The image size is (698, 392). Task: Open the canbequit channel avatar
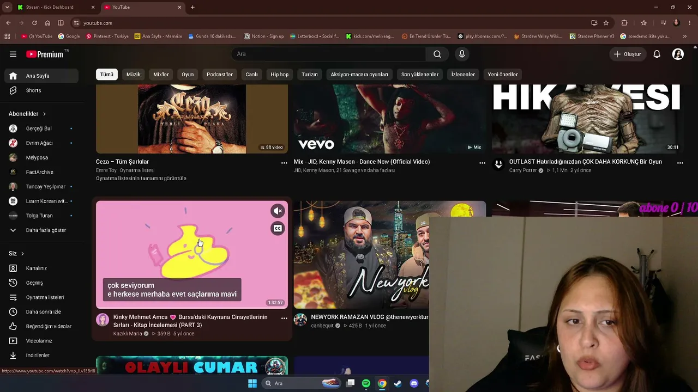pos(300,320)
